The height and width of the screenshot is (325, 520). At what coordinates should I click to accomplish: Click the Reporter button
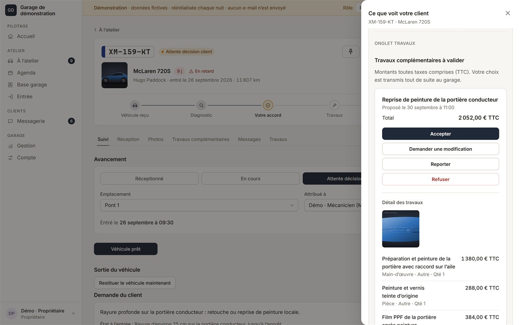point(441,164)
